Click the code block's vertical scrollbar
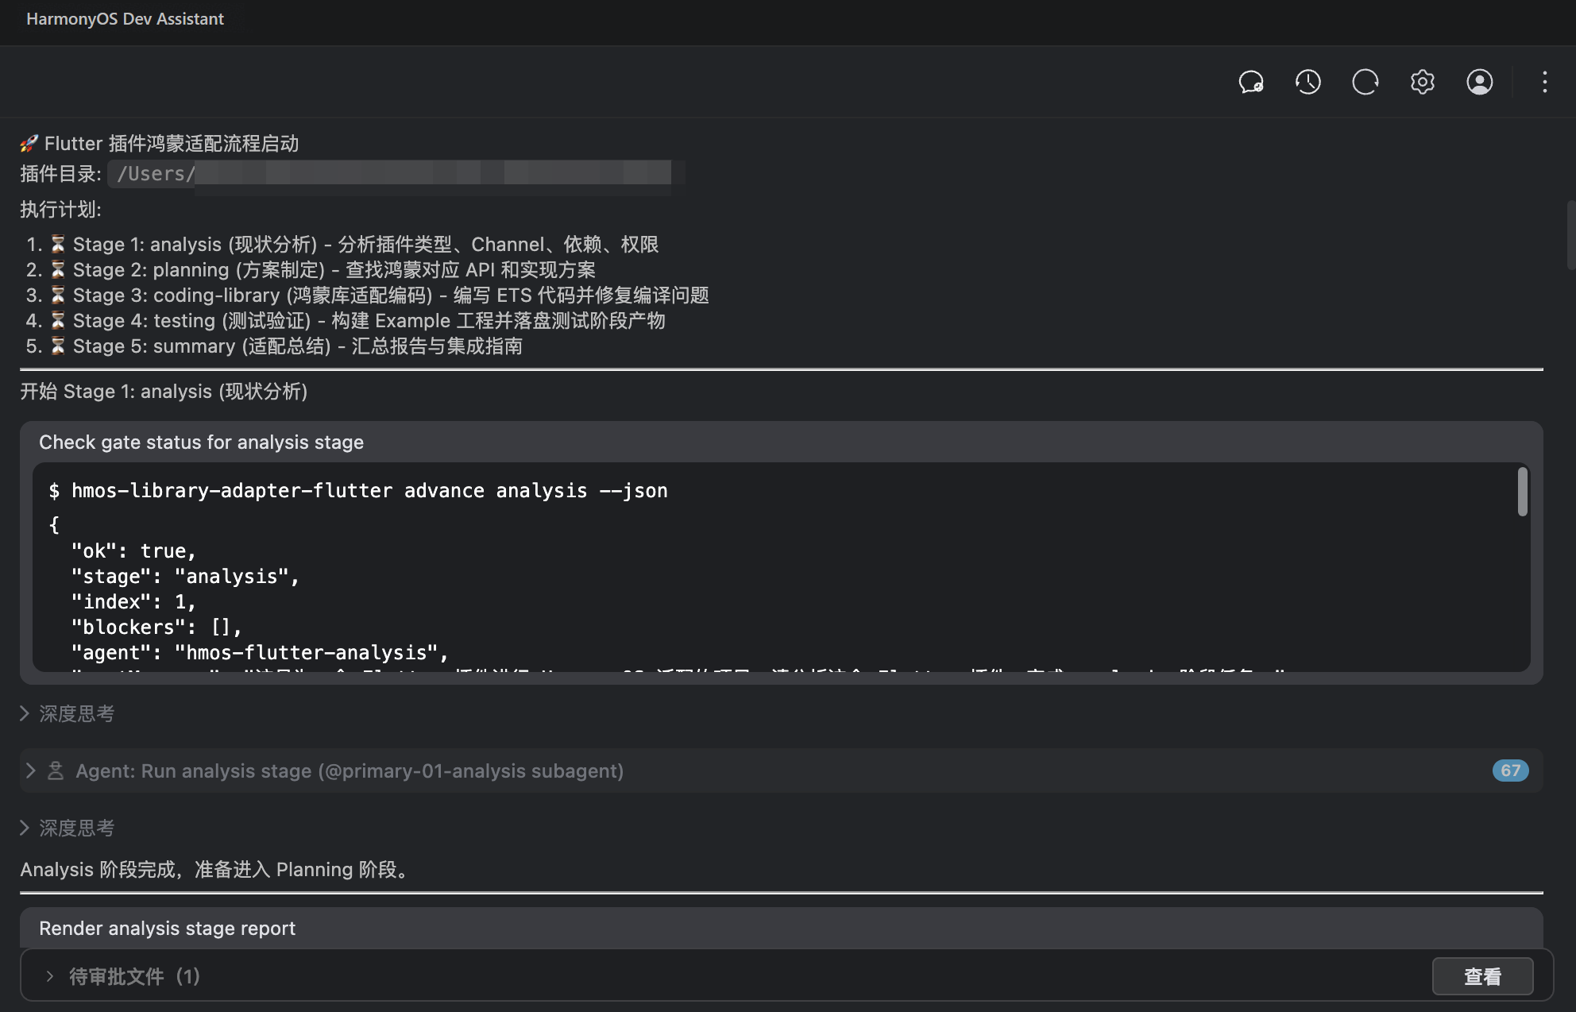The height and width of the screenshot is (1012, 1576). click(x=1522, y=492)
